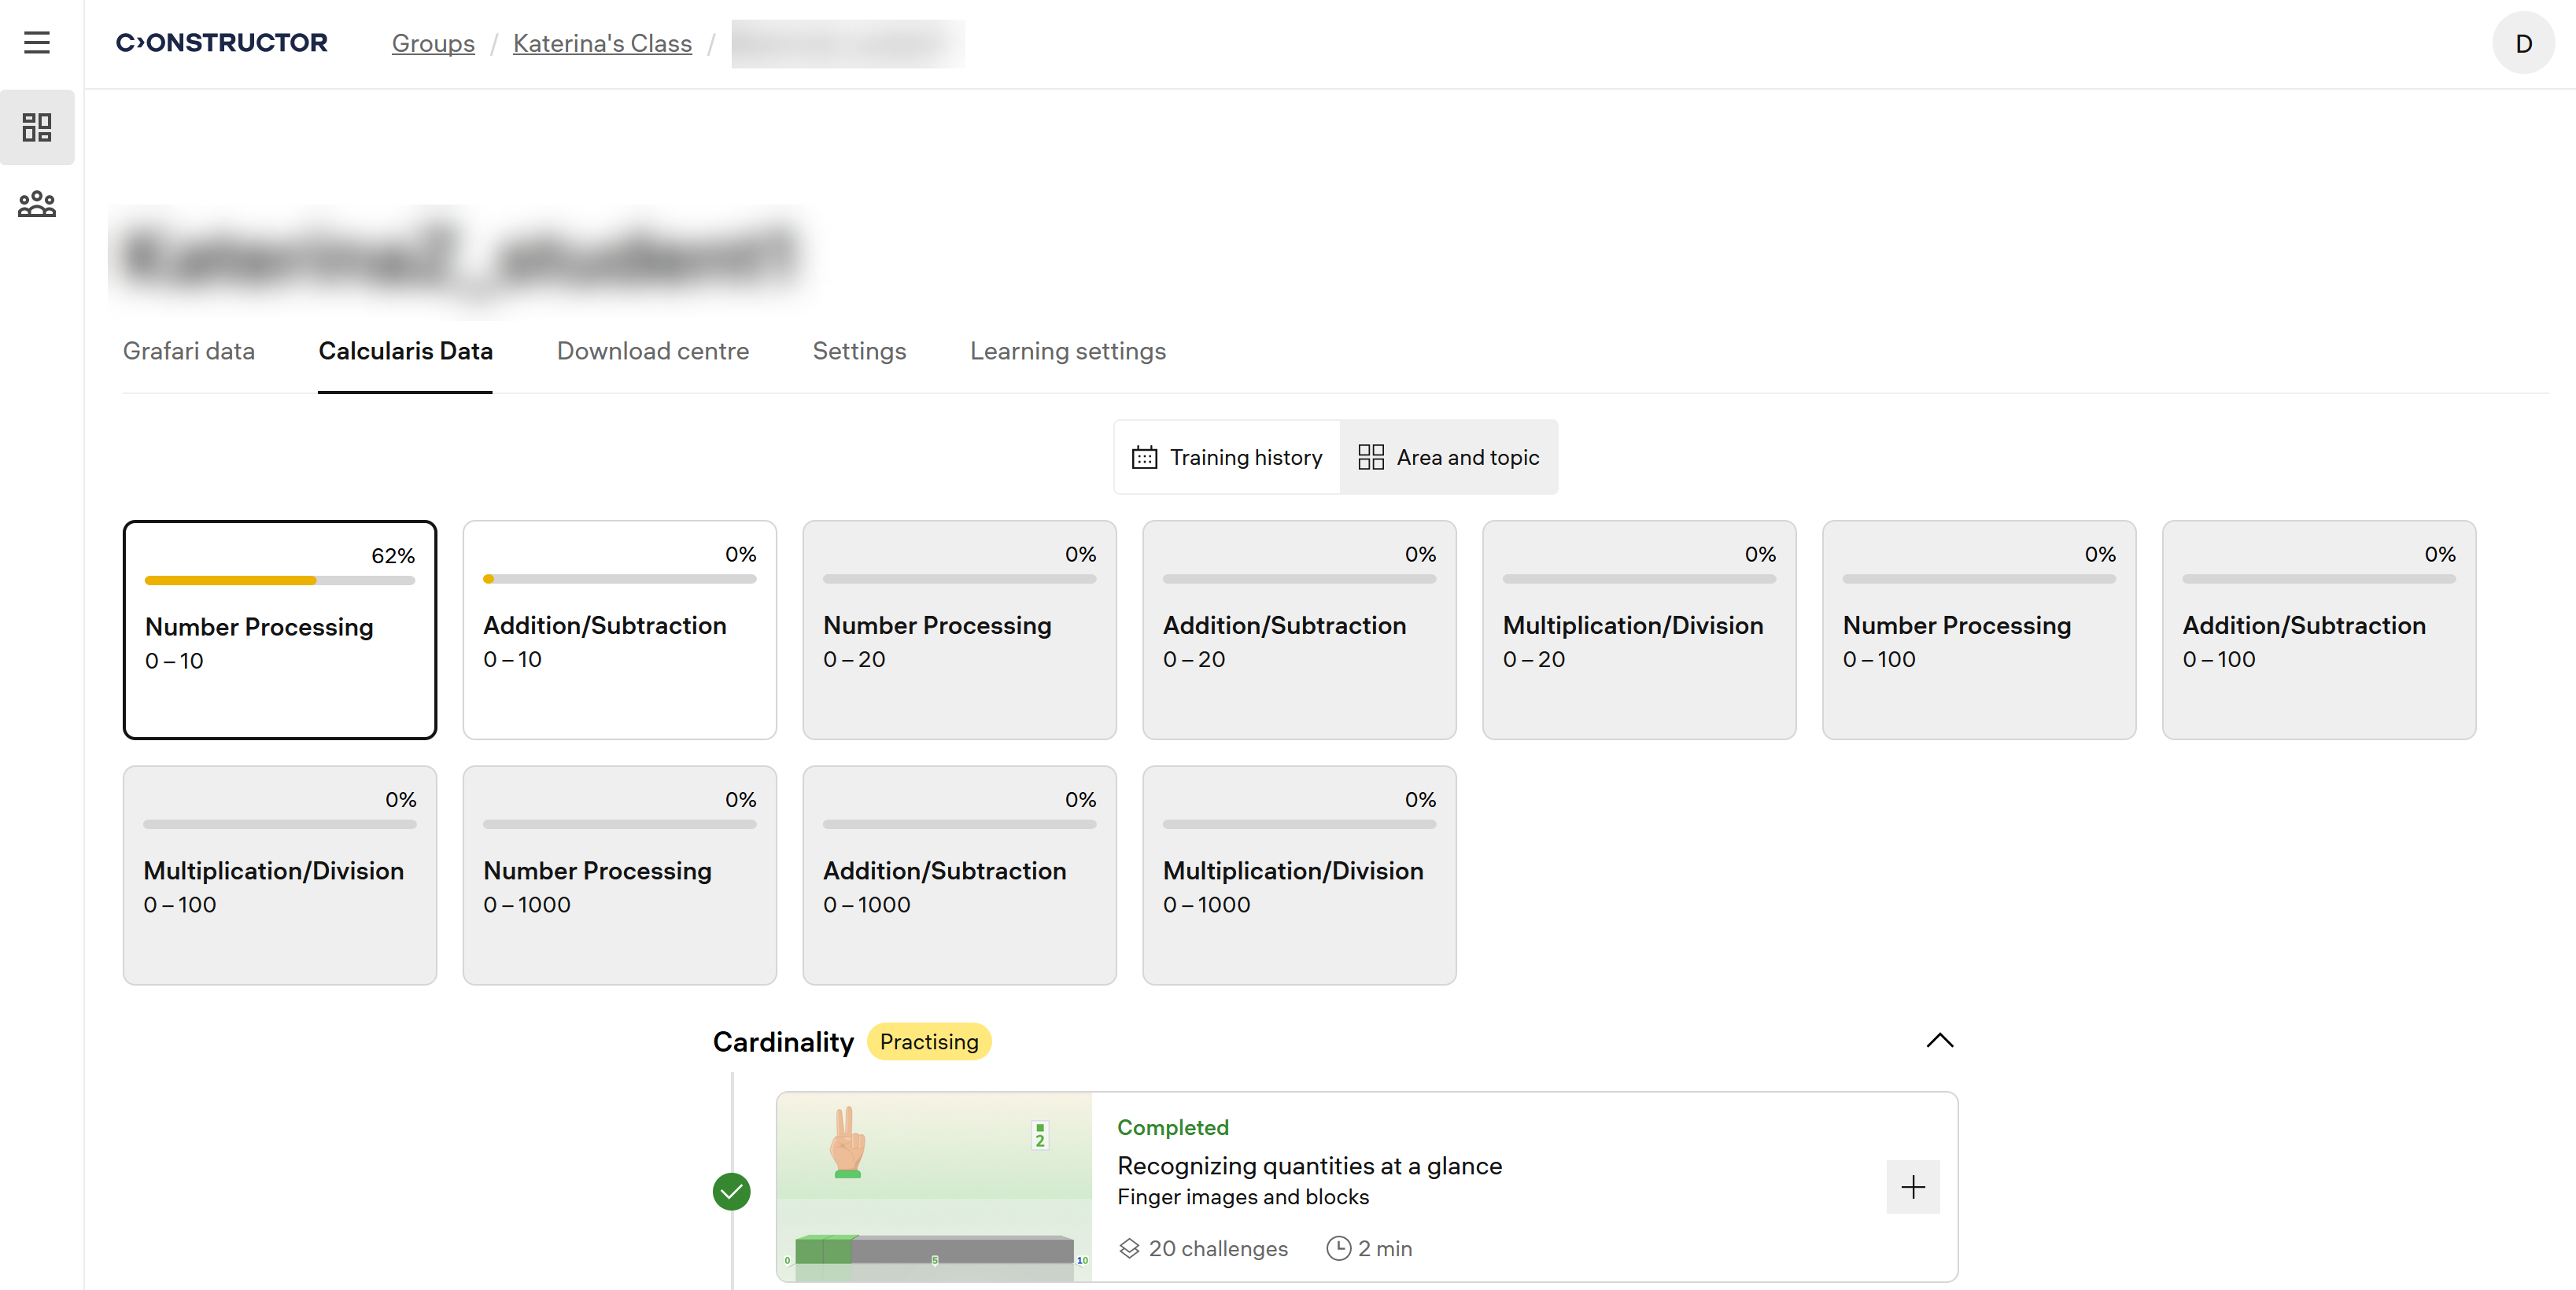The height and width of the screenshot is (1290, 2576).
Task: Click the grid icon in Area and topic
Action: 1370,458
